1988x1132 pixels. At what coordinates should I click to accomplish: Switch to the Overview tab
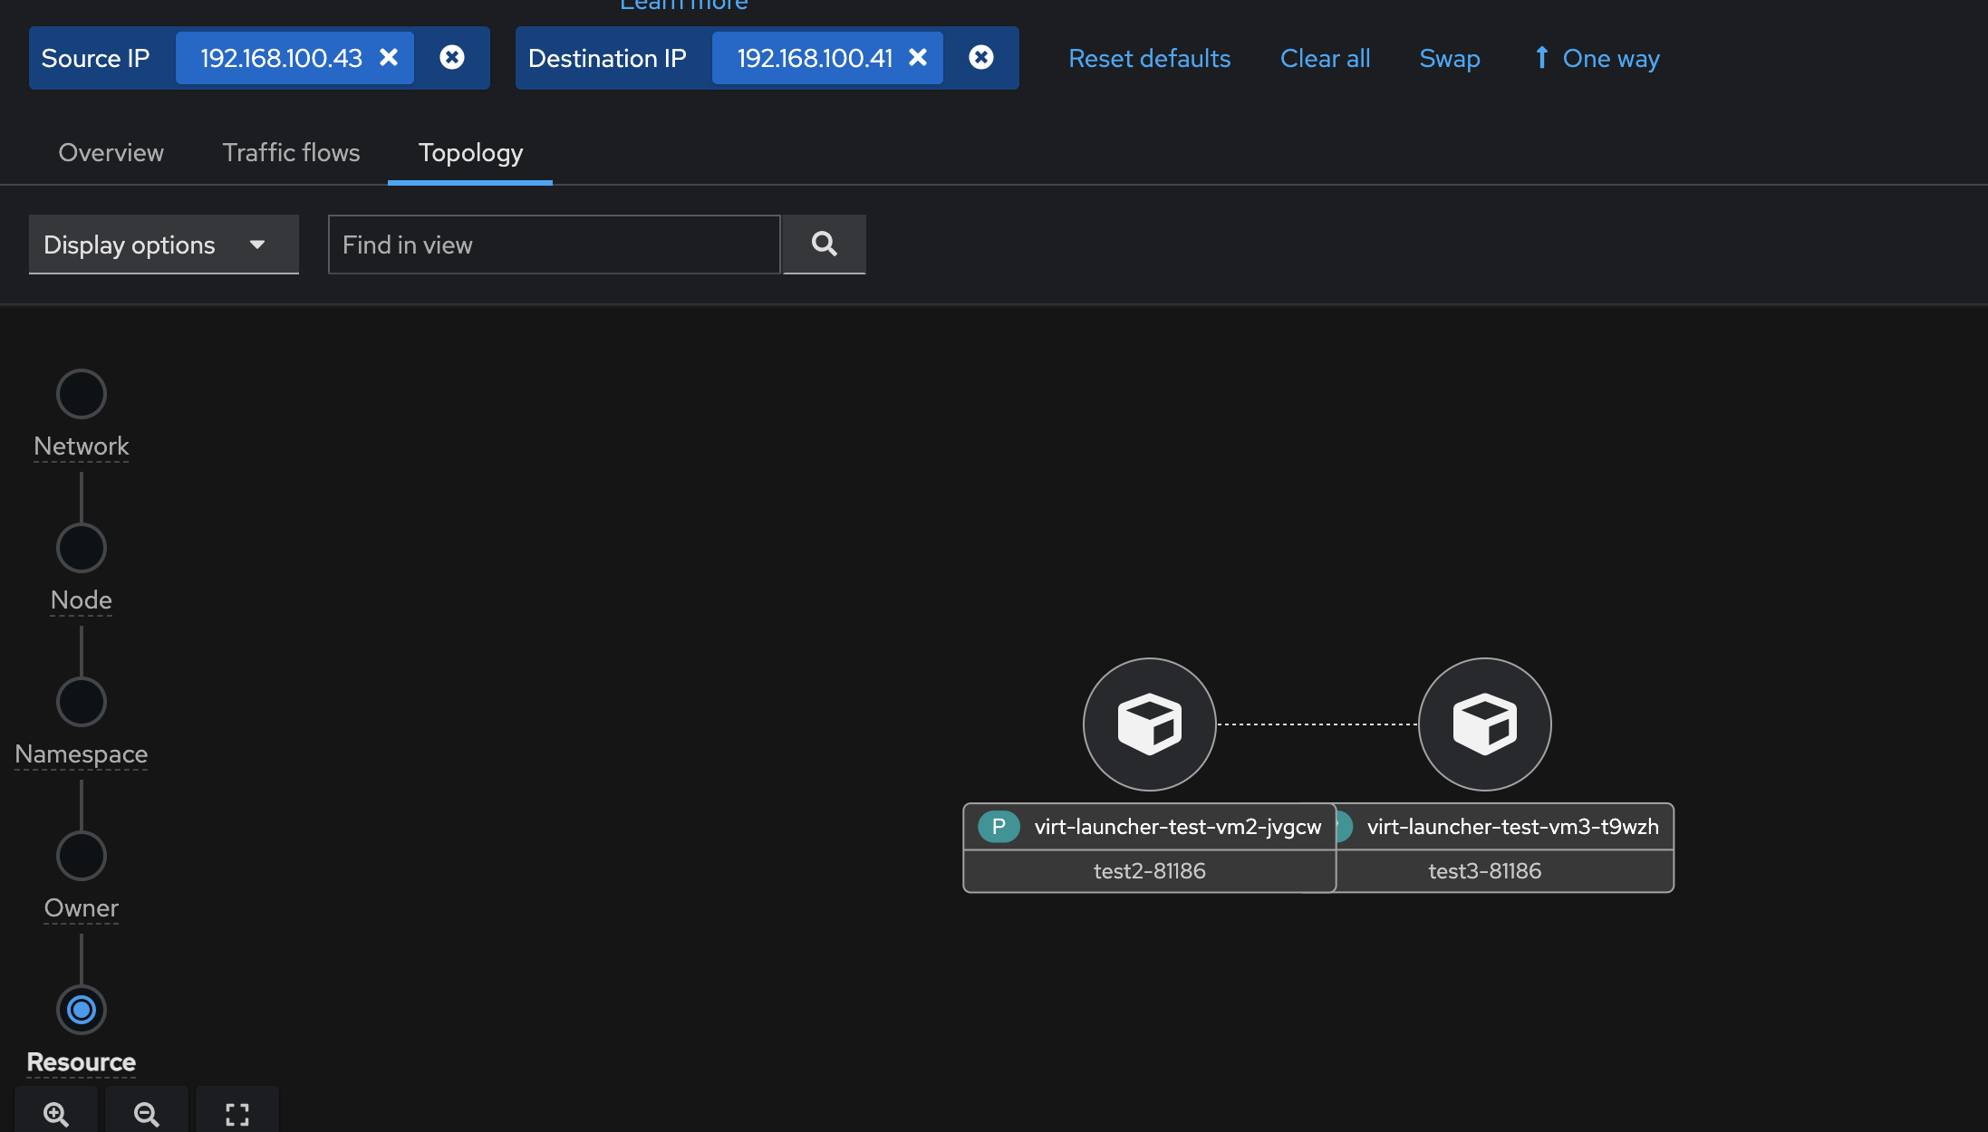[x=111, y=153]
